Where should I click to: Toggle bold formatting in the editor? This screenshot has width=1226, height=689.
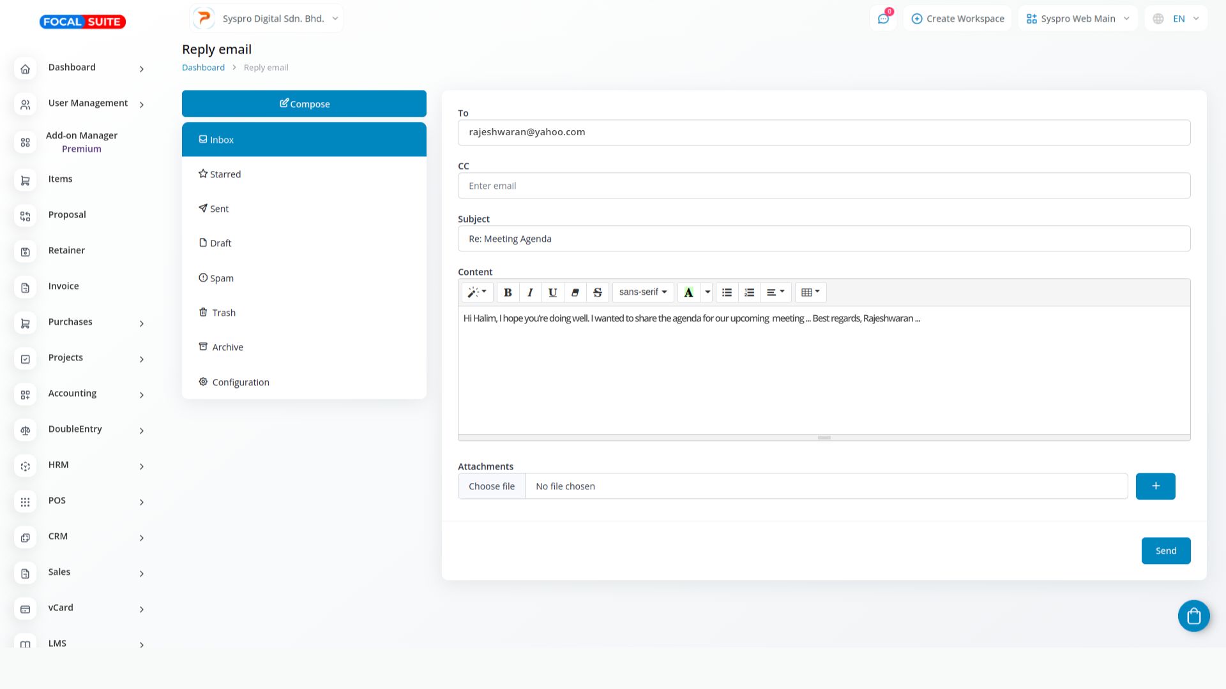[x=508, y=292]
